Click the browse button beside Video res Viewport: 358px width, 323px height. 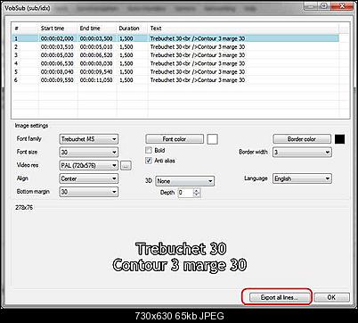tap(126, 166)
